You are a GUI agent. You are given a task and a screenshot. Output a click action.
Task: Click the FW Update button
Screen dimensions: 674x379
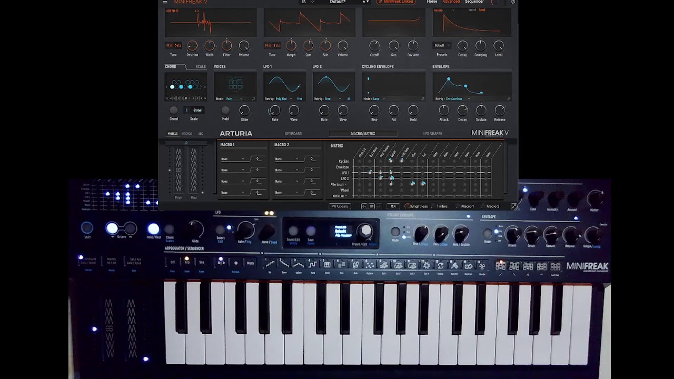pos(340,206)
